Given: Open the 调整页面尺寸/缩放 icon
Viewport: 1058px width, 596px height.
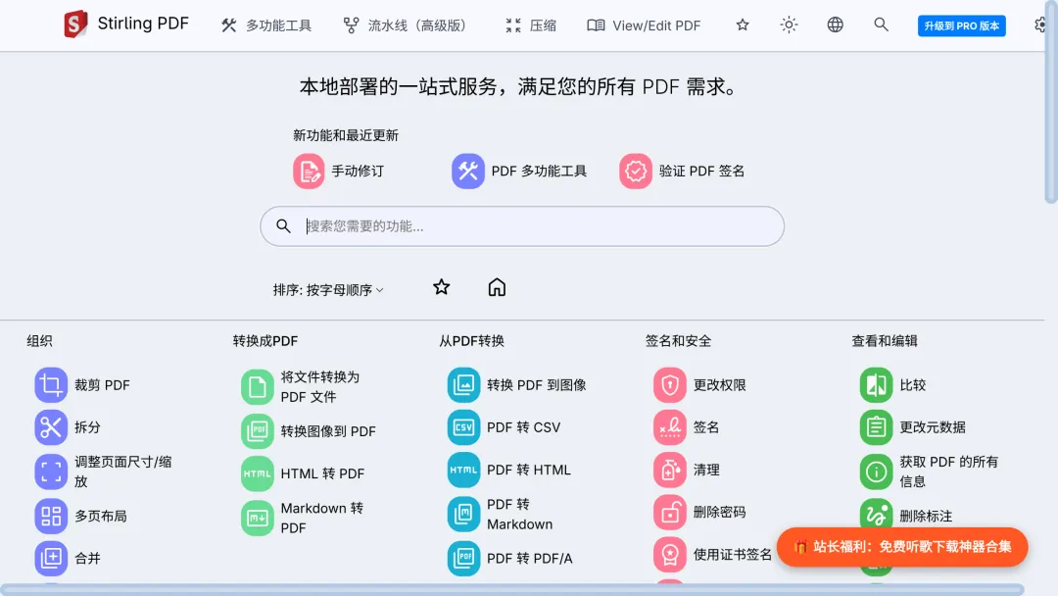Looking at the screenshot, I should pos(51,472).
